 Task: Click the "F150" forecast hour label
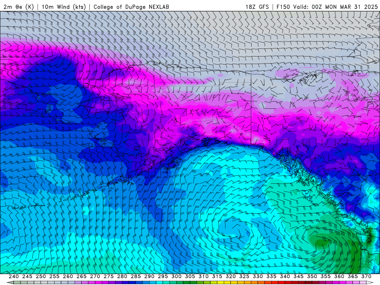(x=283, y=7)
